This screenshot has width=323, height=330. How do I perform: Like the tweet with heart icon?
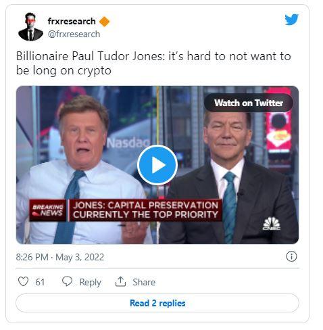(23, 281)
